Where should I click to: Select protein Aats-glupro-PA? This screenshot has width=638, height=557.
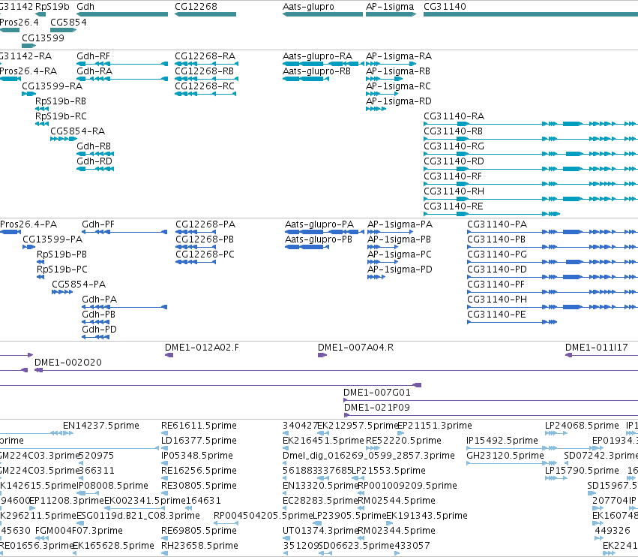pyautogui.click(x=319, y=224)
